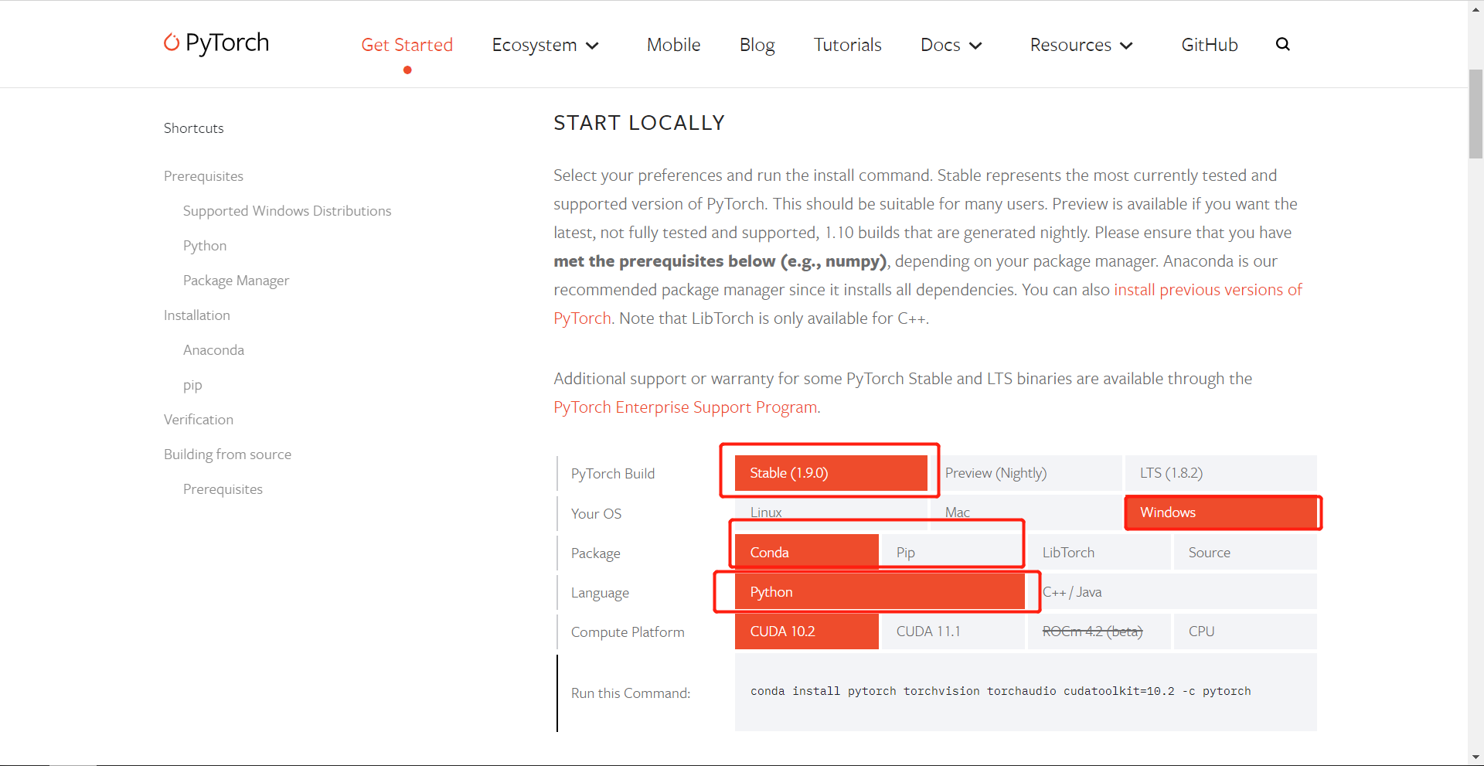Select CUDA 11.1 compute platform
Image resolution: width=1484 pixels, height=766 pixels.
952,632
